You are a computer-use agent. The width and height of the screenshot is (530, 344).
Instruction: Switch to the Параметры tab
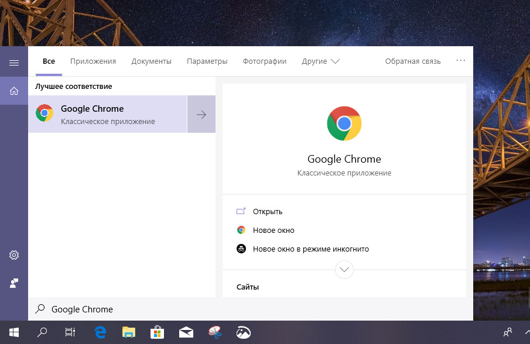(x=207, y=61)
